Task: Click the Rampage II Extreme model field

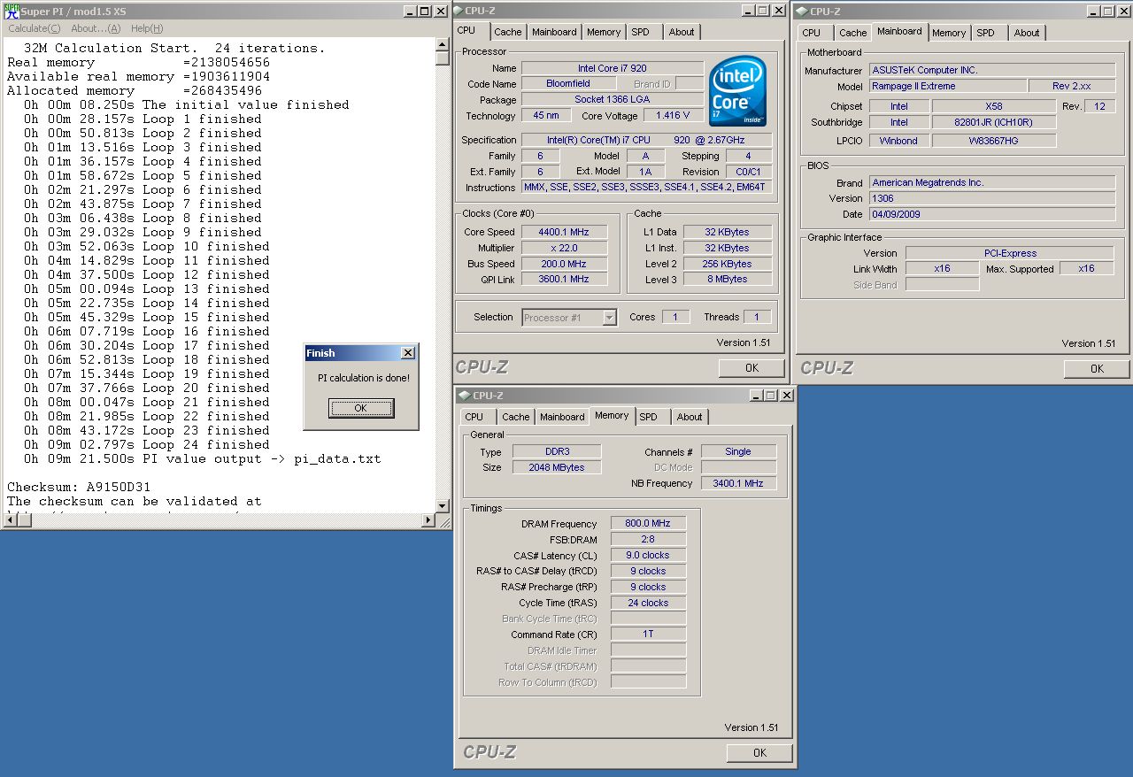Action: click(x=948, y=86)
